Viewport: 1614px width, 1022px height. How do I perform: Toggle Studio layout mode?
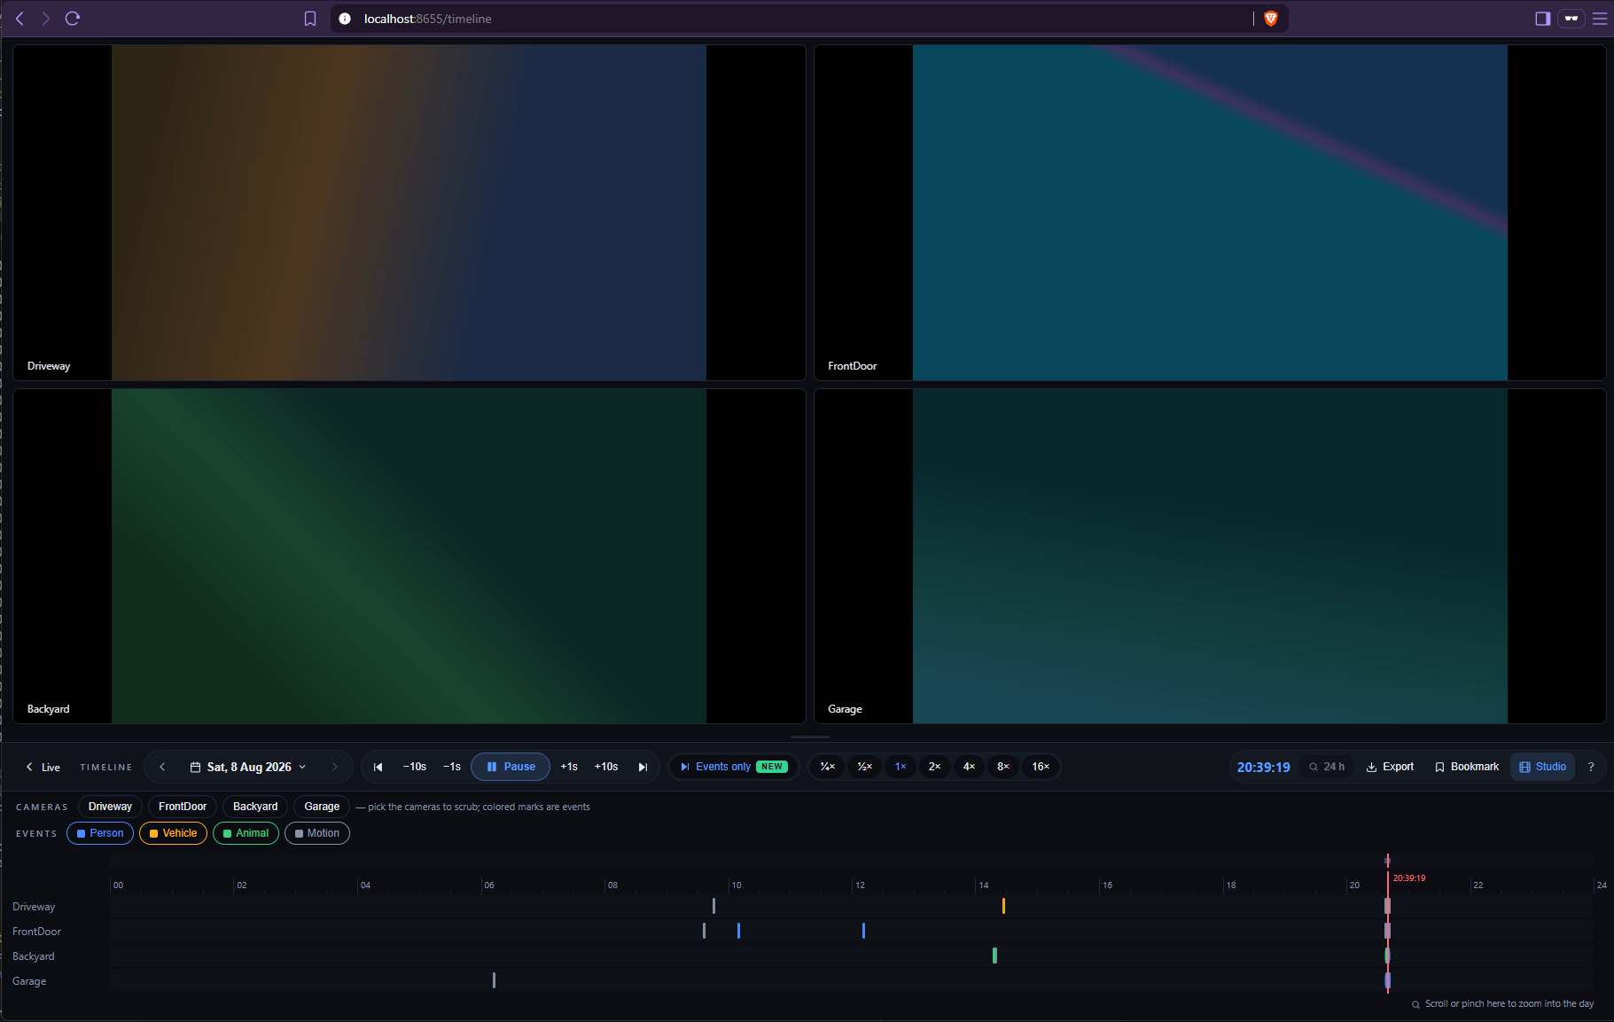1542,767
